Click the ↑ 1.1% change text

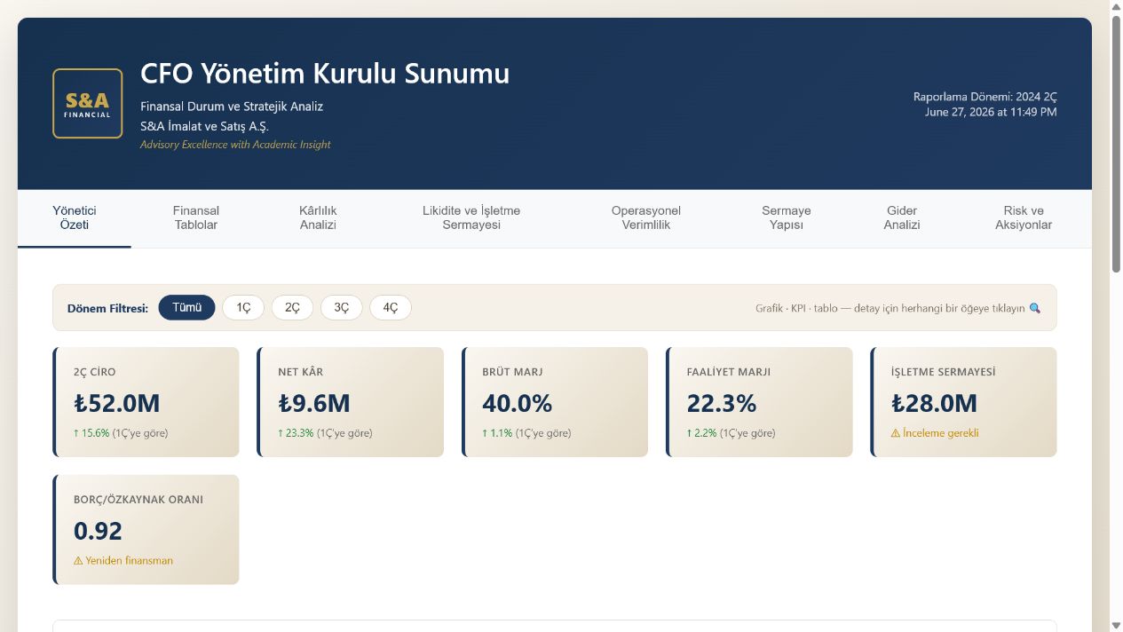pyautogui.click(x=497, y=433)
